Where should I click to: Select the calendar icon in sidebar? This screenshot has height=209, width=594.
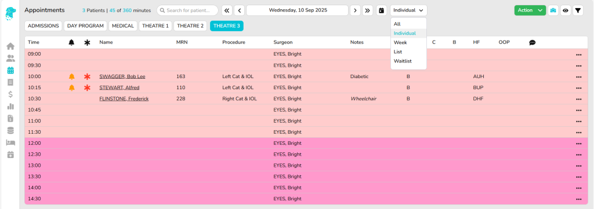tap(10, 70)
